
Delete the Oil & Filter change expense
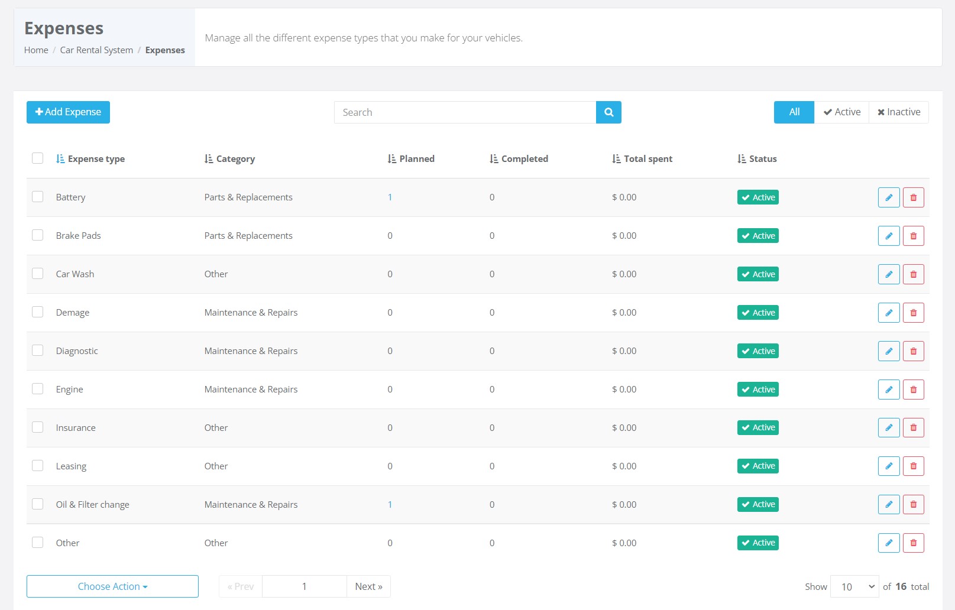pos(914,505)
